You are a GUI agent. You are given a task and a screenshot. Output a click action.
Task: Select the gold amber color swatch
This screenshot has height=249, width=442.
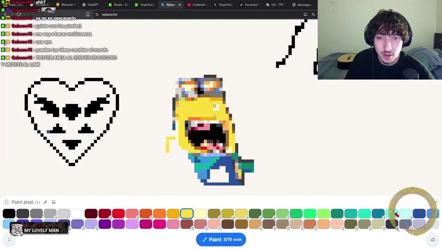pyautogui.click(x=173, y=214)
